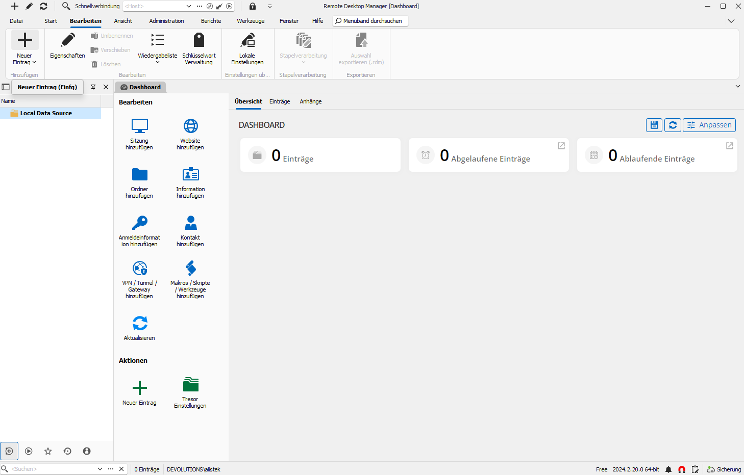
Task: Click the Dashboard document tab
Action: click(x=140, y=87)
